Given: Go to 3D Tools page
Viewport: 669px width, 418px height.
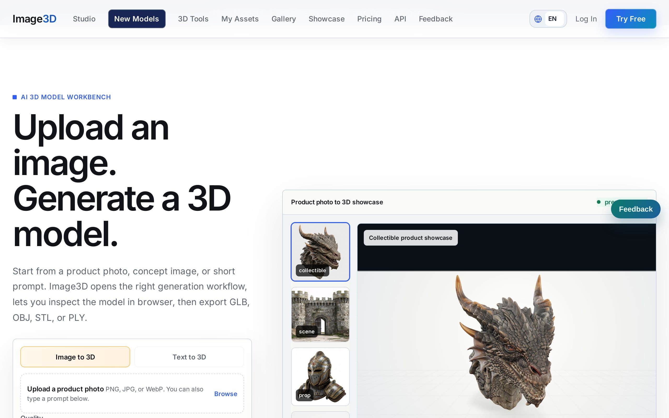Looking at the screenshot, I should (193, 19).
